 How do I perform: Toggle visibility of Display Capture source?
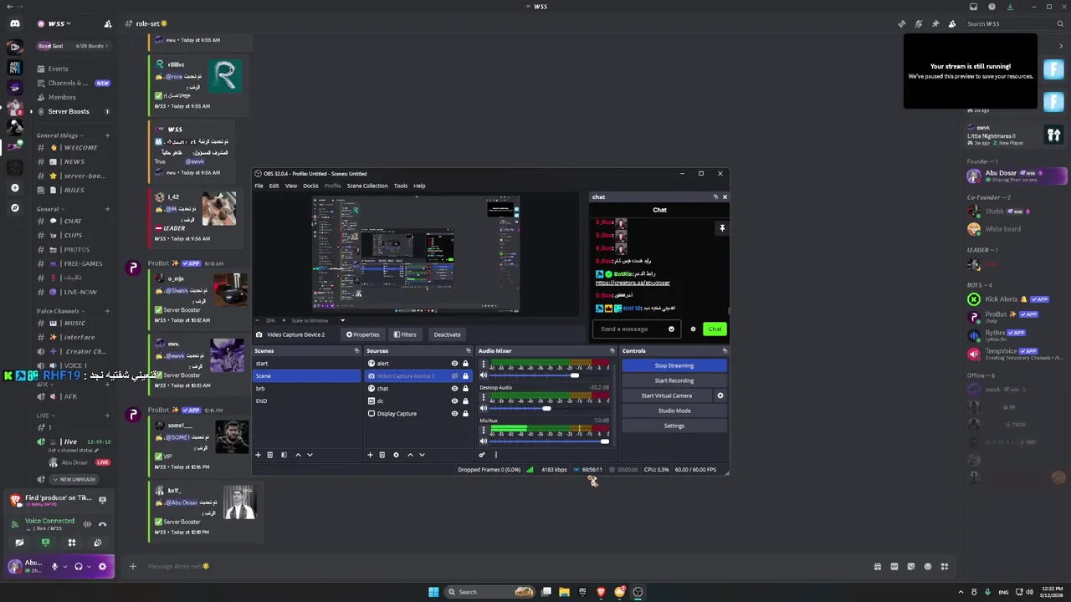coord(454,413)
